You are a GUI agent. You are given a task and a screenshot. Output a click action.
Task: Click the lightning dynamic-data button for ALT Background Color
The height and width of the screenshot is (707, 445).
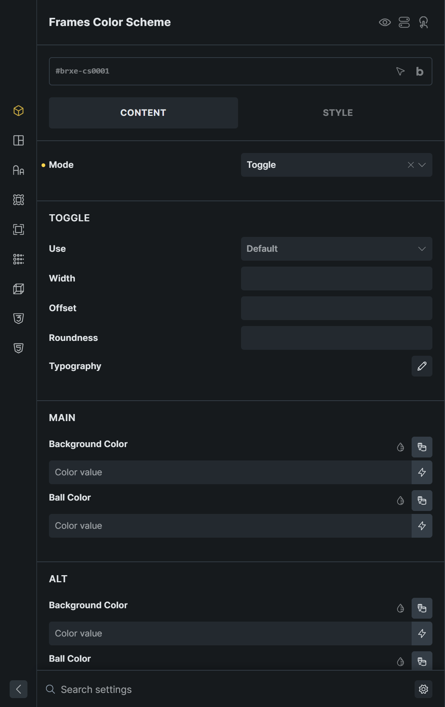(422, 633)
